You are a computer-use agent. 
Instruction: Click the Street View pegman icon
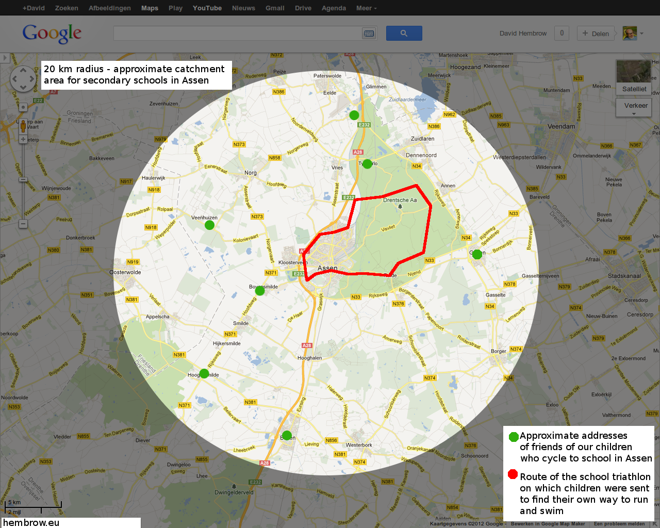pos(23,125)
